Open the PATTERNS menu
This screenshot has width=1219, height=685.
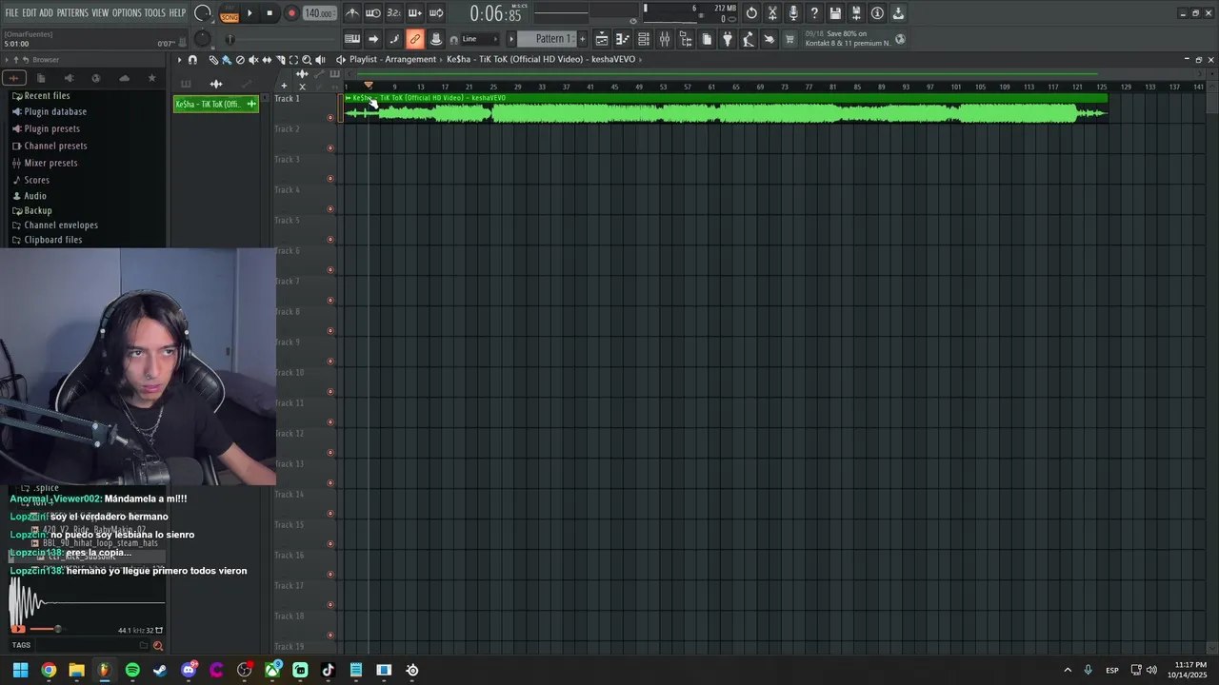[72, 13]
